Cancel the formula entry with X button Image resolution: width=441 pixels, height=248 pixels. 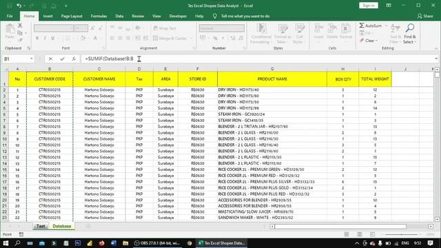tap(50, 59)
